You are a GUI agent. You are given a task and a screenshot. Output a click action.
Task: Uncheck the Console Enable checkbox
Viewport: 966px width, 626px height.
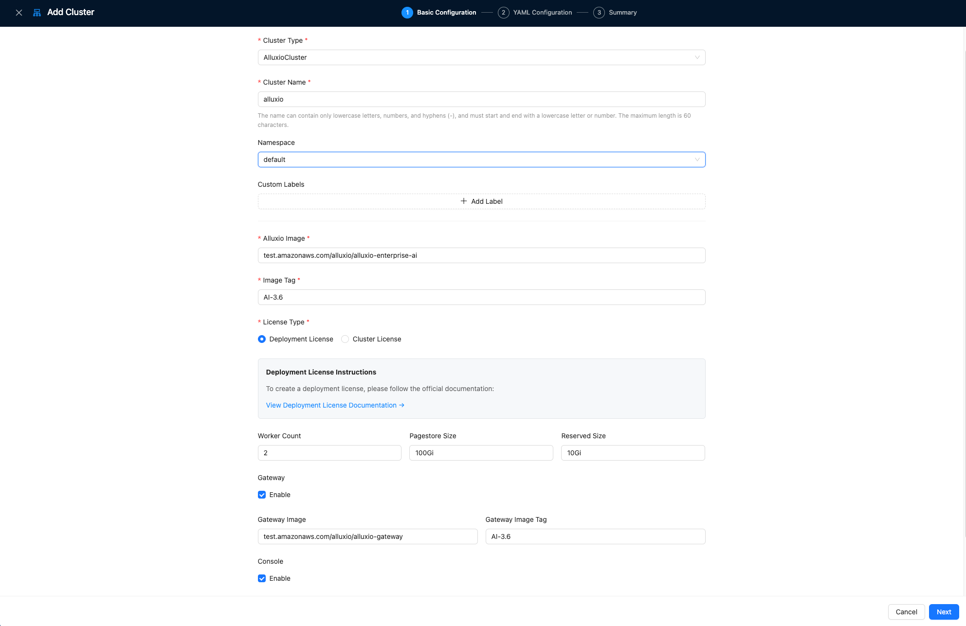(262, 578)
